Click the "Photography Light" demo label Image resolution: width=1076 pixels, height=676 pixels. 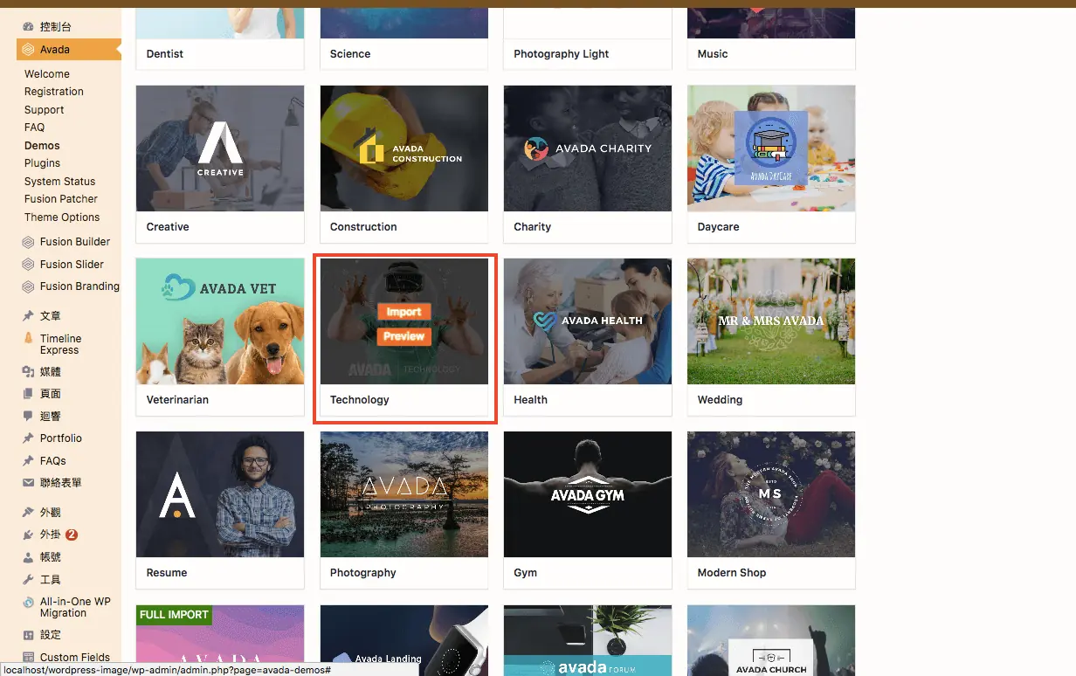coord(562,54)
